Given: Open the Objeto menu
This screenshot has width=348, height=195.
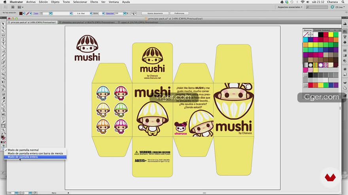Looking at the screenshot, I should 55,2.
